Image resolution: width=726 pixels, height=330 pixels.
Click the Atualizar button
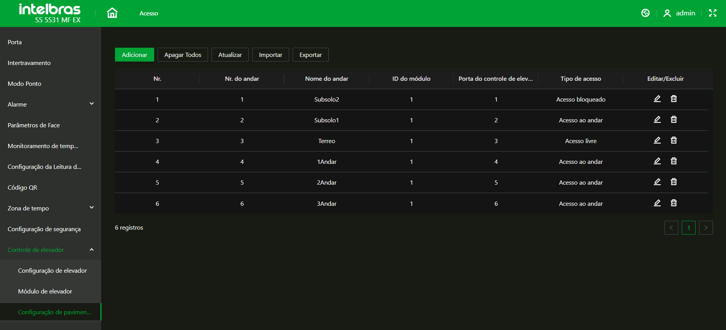tap(230, 55)
